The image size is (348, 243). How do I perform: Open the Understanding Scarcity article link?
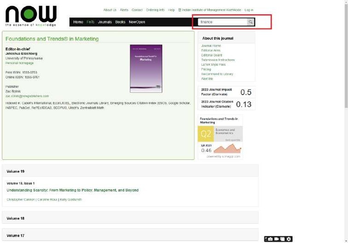[72, 190]
